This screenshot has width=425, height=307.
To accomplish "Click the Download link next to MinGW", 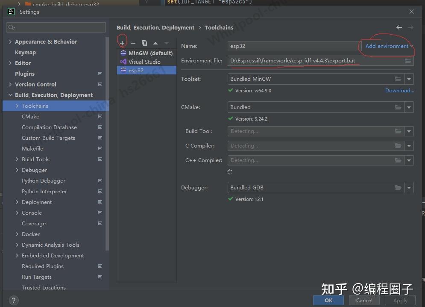I will coord(399,90).
